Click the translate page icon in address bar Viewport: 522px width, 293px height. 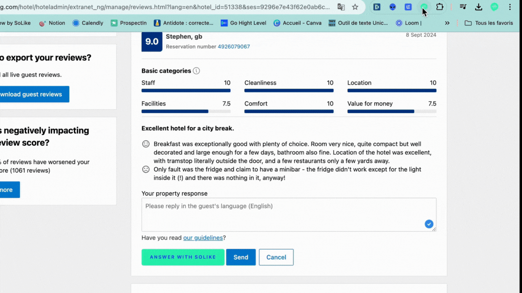[341, 7]
